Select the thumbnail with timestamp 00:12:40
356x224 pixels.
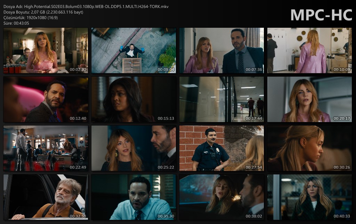[x=46, y=100]
